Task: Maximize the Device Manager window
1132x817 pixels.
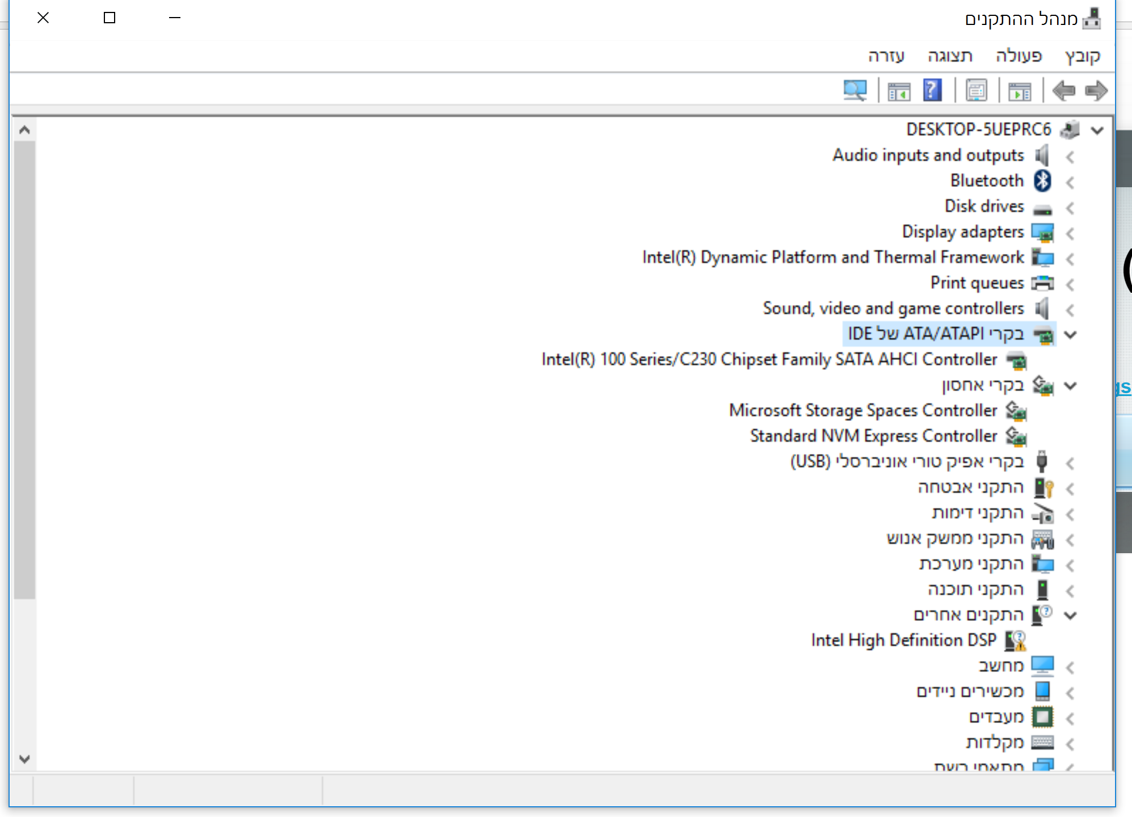Action: tap(110, 18)
